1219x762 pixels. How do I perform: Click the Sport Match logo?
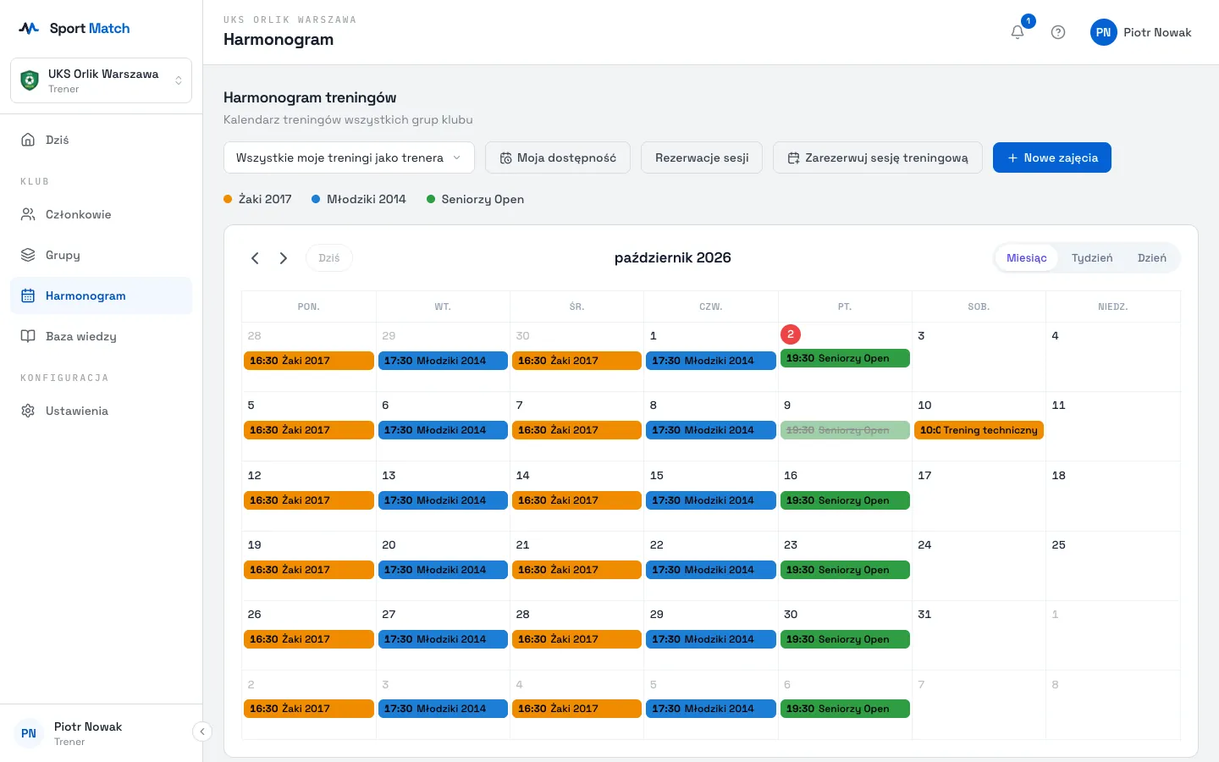(x=74, y=28)
